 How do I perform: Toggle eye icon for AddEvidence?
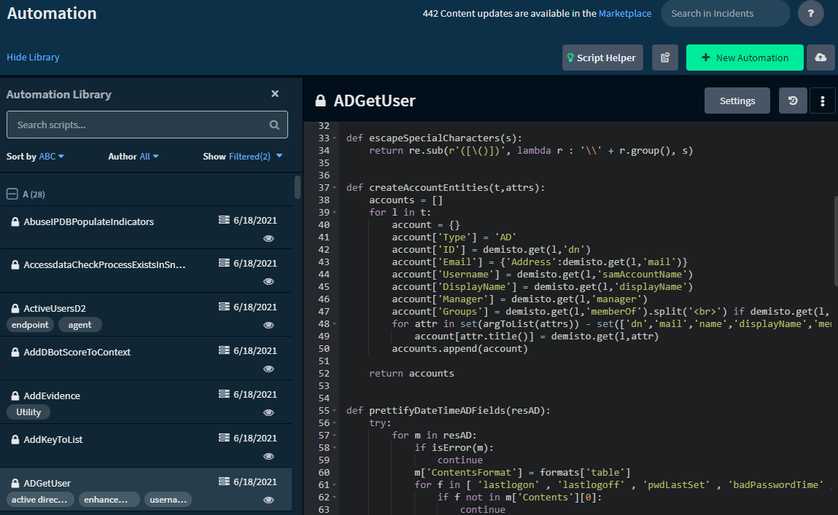coord(269,412)
